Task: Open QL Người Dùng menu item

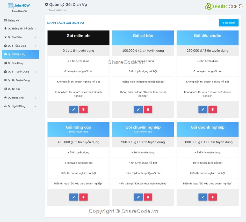Action: click(20, 106)
